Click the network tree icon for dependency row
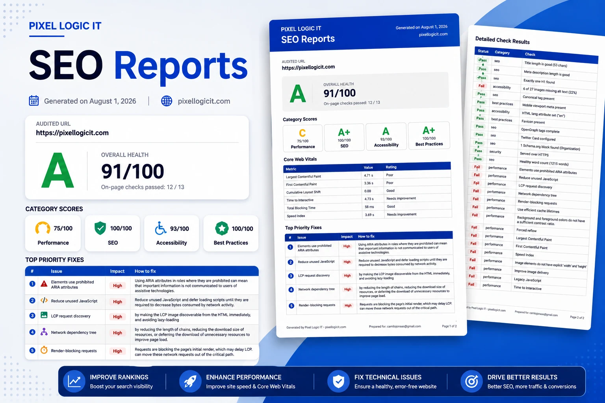This screenshot has height=403, width=605. (x=44, y=332)
